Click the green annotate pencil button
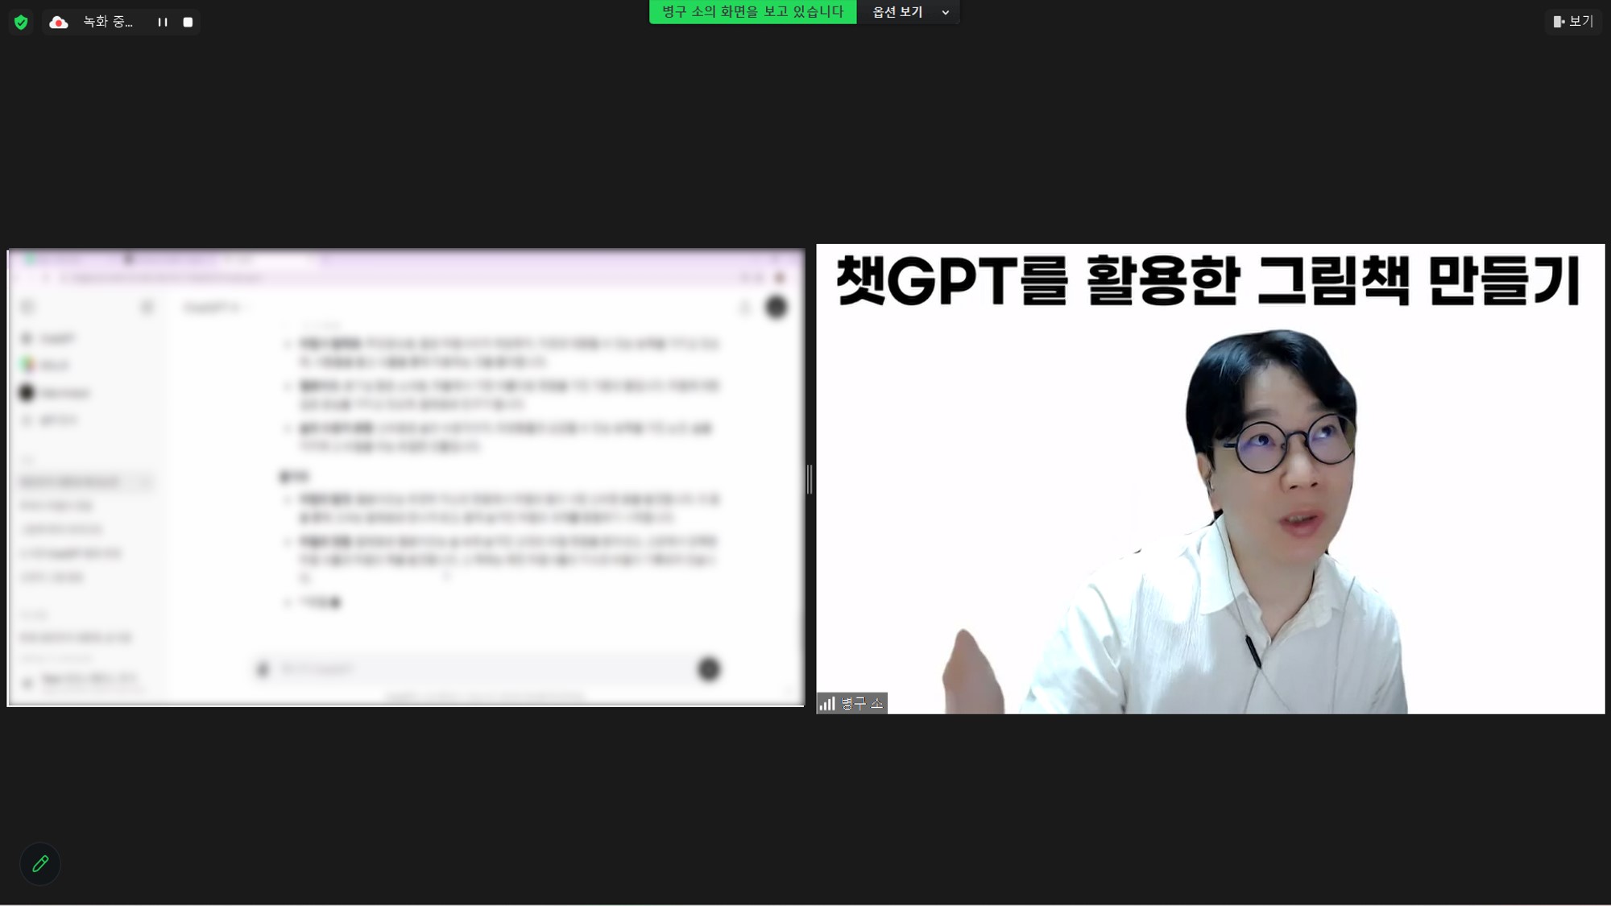This screenshot has width=1611, height=906. [x=40, y=864]
